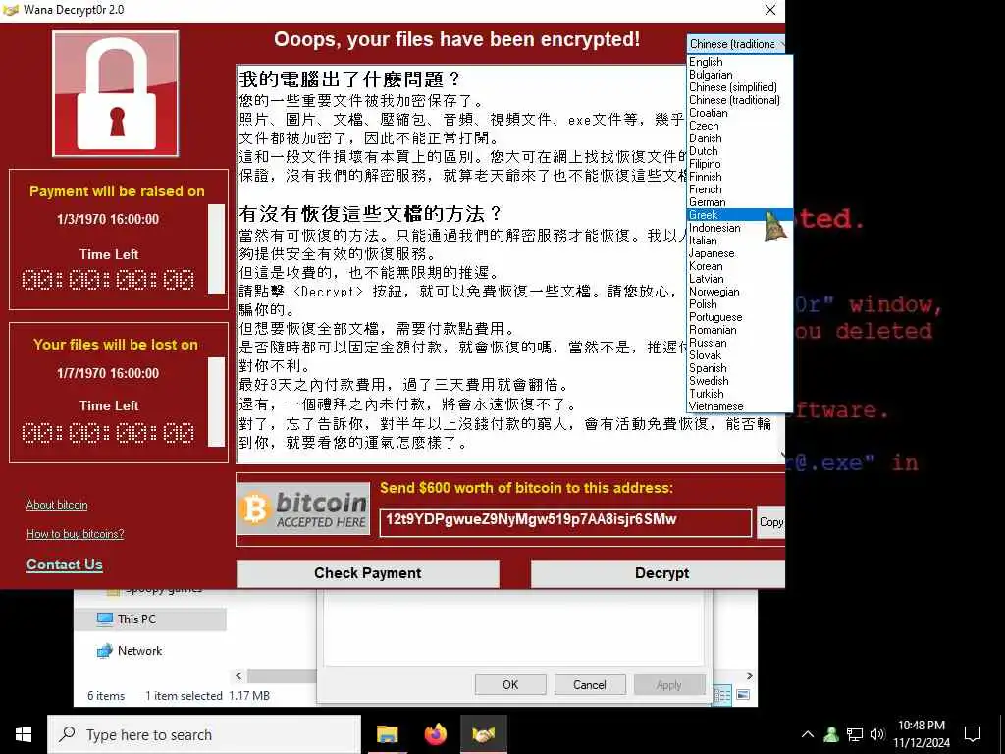Click Cancel in the dialog behind
This screenshot has width=1005, height=754.
click(590, 684)
